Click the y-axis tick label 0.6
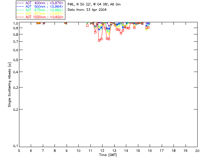This screenshot has height=163, width=203. tap(16, 50)
